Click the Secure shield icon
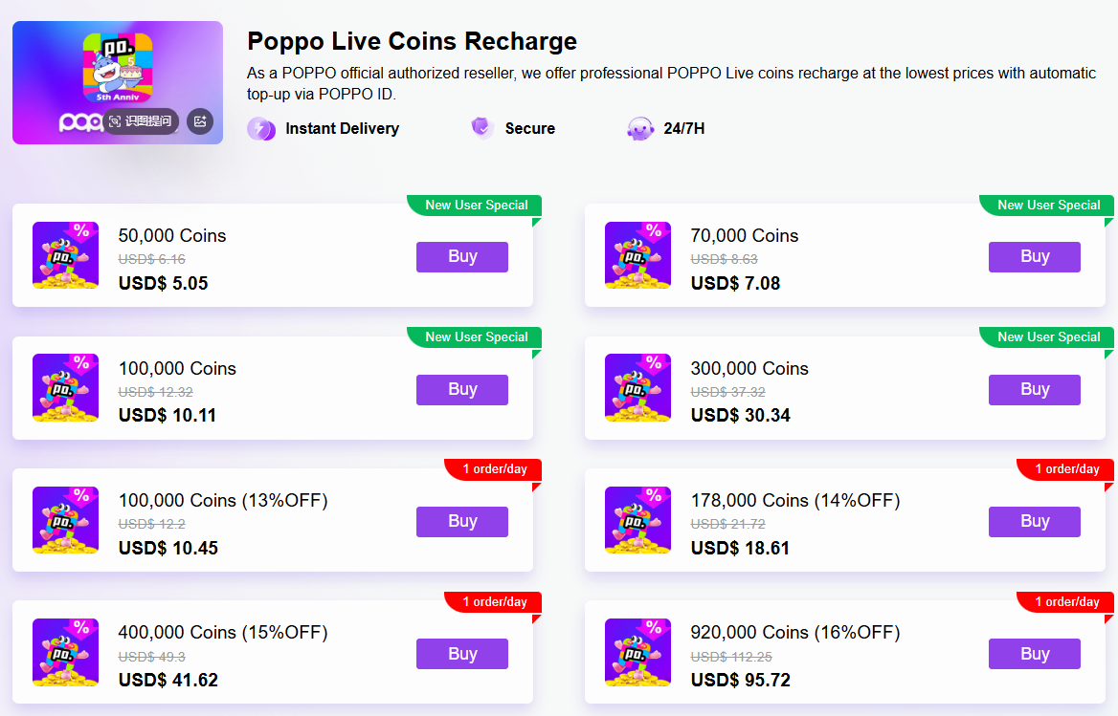The width and height of the screenshot is (1118, 716). [x=482, y=128]
